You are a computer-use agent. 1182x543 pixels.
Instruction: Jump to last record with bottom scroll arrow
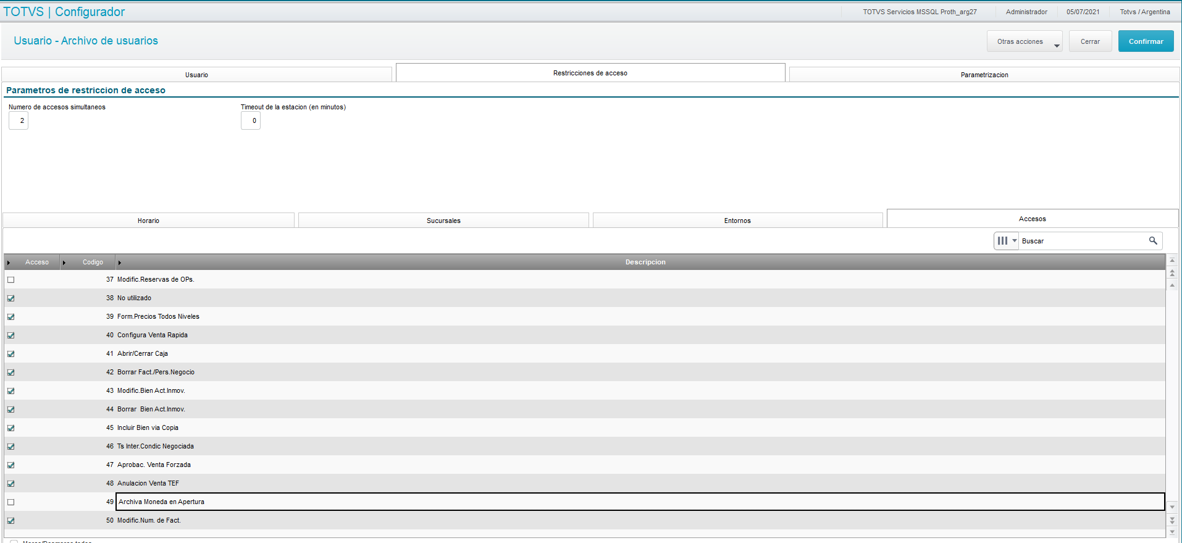(1172, 532)
